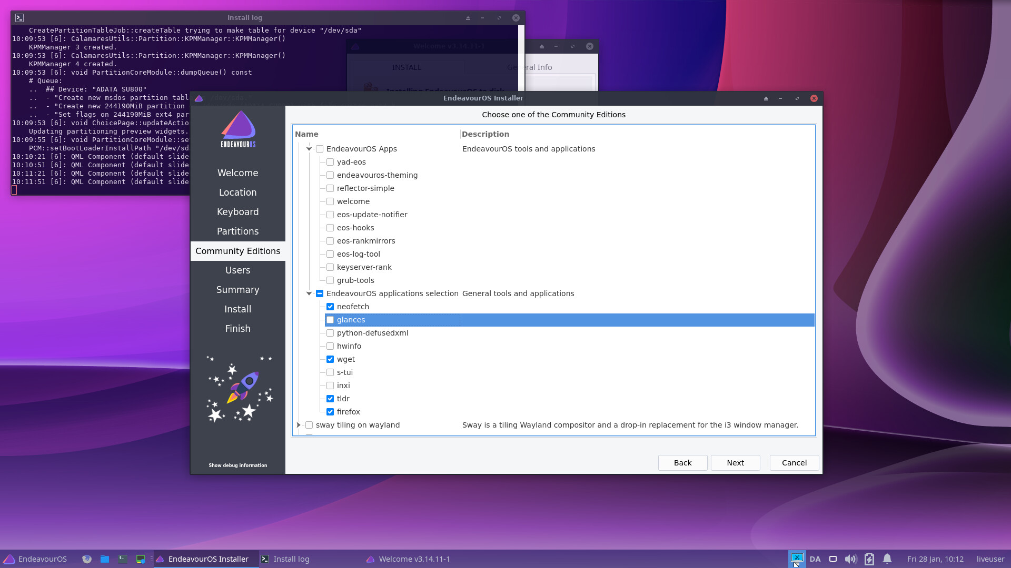The height and width of the screenshot is (568, 1011).
Task: Open the volume control tray icon
Action: 850,559
